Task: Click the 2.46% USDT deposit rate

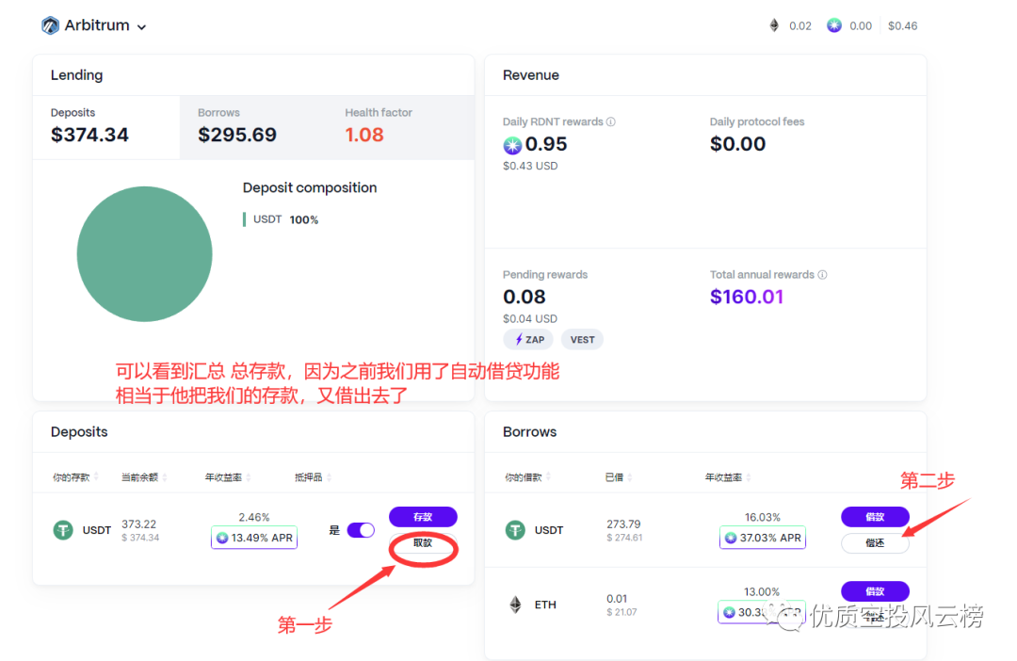Action: tap(253, 518)
